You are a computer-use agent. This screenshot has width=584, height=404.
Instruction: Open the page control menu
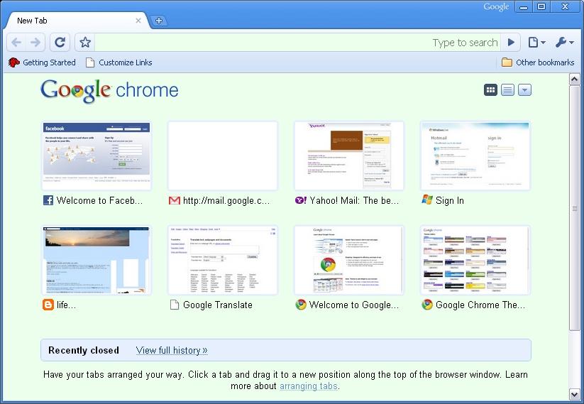[x=536, y=43]
